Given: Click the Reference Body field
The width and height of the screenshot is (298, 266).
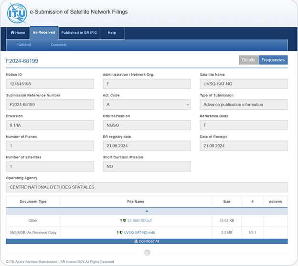Looking at the screenshot, I should [244, 125].
